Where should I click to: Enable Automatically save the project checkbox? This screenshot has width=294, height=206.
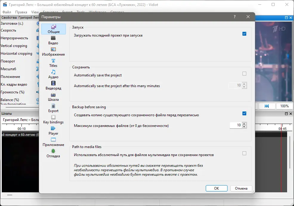[x=244, y=74]
